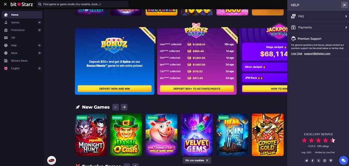Screen dimensions: 349x166
Task: Open the support@bitstarz.com email link
Action: click(x=317, y=54)
